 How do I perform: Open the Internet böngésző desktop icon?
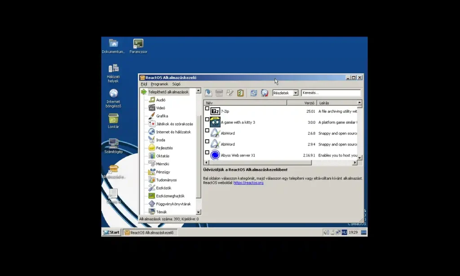click(x=113, y=98)
